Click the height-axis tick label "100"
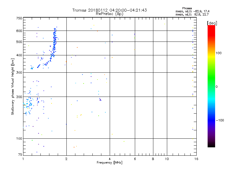The image size is (231, 173). (19, 138)
